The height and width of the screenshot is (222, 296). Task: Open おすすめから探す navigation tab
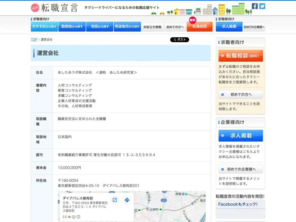click(44, 26)
